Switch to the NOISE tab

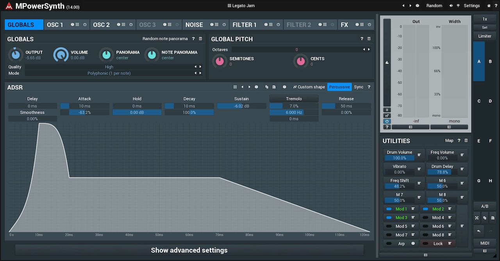point(194,25)
